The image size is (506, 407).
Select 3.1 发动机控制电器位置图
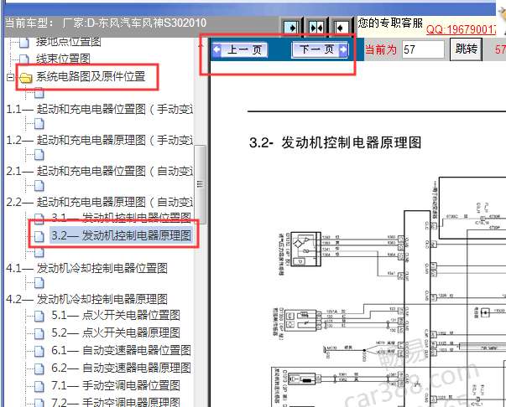point(121,218)
